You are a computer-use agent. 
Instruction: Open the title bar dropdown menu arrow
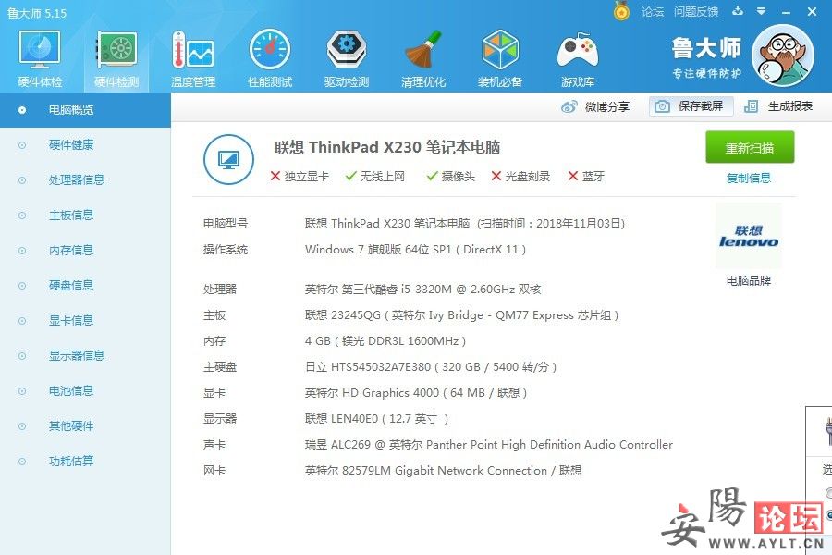[762, 11]
